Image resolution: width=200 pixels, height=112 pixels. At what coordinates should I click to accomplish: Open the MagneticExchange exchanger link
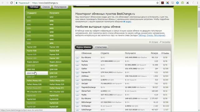click(88, 87)
